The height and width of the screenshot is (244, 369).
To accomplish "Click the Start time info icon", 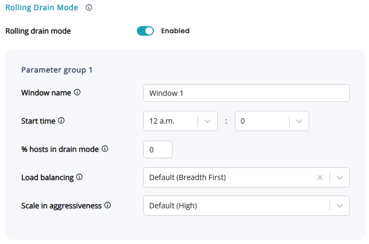I will coord(61,120).
